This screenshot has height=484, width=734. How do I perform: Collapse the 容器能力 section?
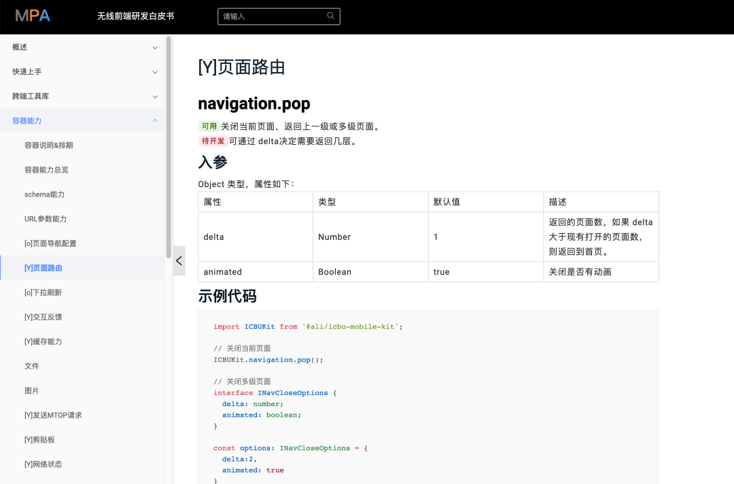click(x=155, y=120)
